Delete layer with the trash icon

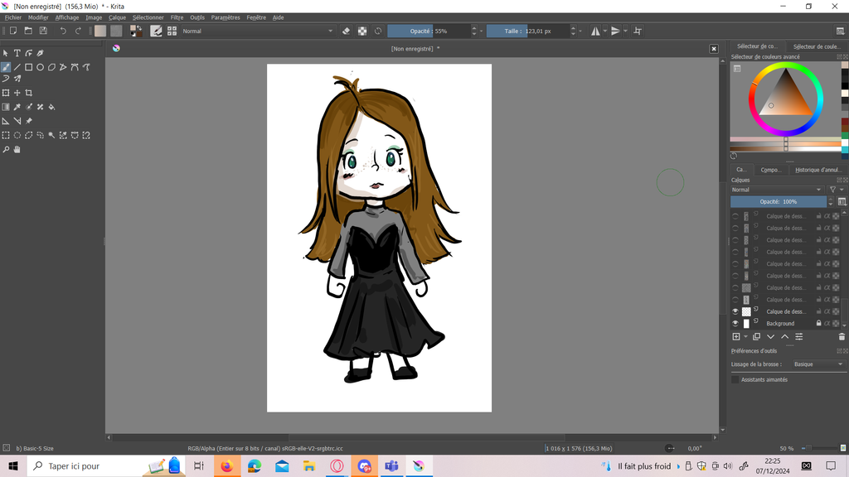tap(842, 337)
